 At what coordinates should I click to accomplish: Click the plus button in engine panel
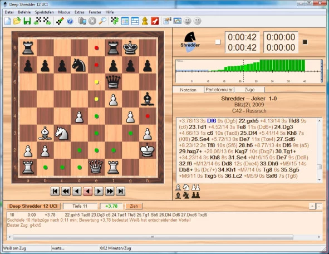tap(312, 206)
